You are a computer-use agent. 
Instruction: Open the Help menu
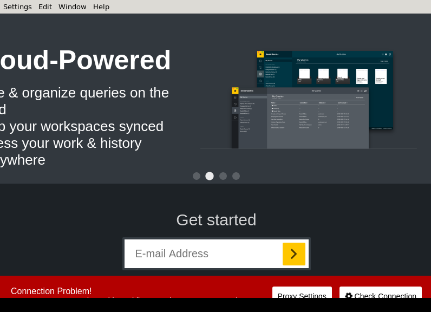[101, 6]
